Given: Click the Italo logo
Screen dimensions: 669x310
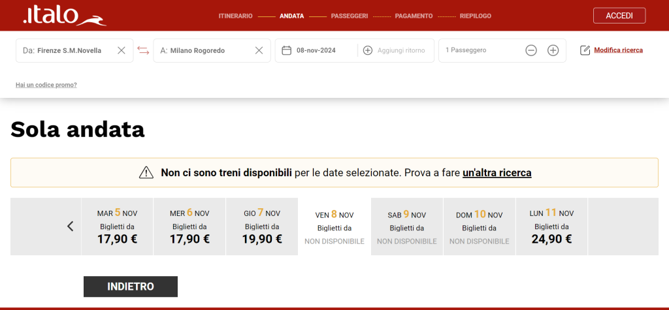Looking at the screenshot, I should 65,16.
